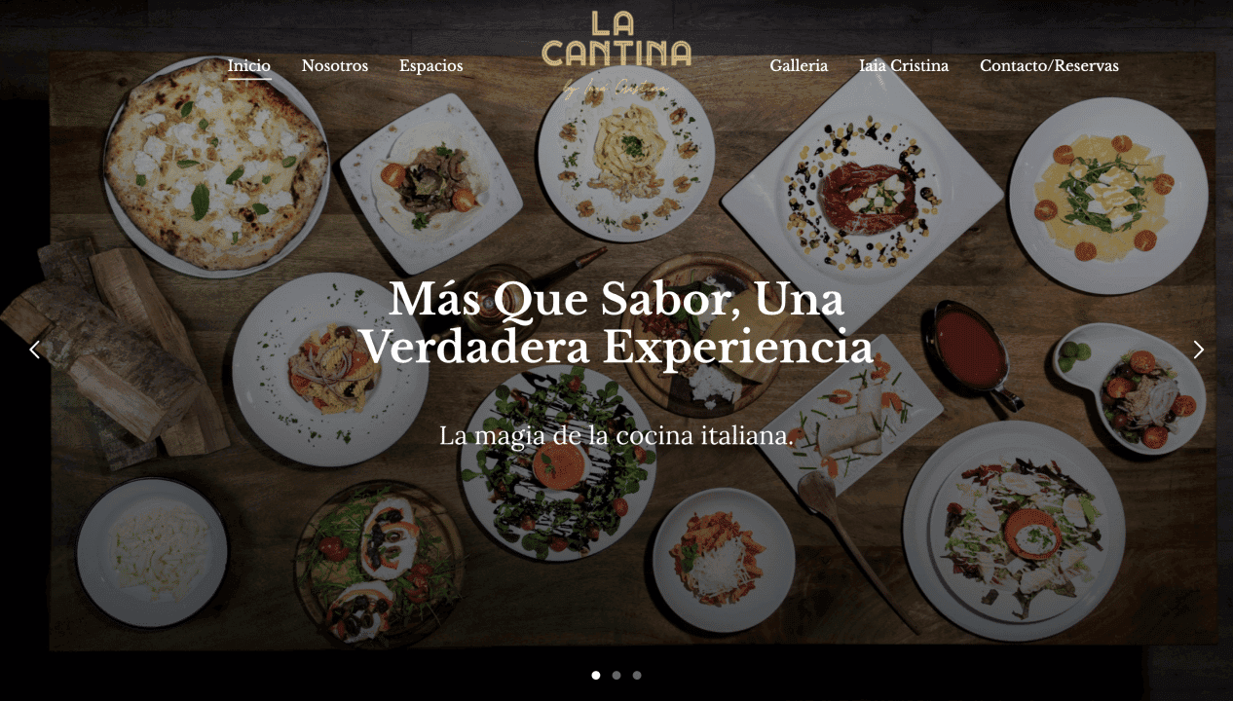
Task: Select the first carousel indicator dot
Action: coord(596,675)
